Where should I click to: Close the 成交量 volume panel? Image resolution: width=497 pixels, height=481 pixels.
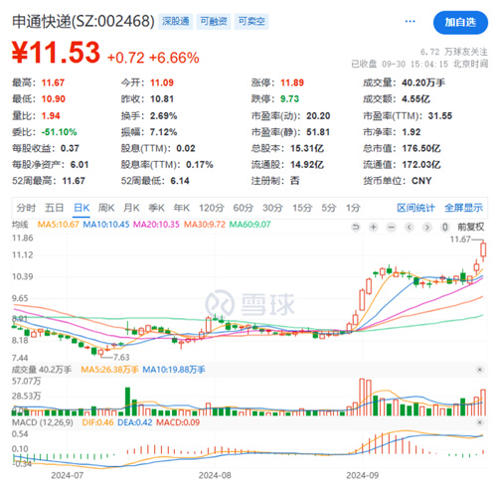[x=479, y=370]
